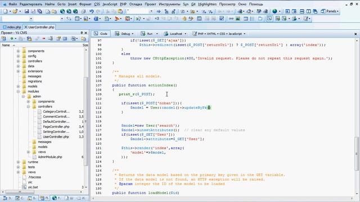360x202 pixels.
Task: Toggle auto-hide pin on the project panel
Action: click(82, 33)
